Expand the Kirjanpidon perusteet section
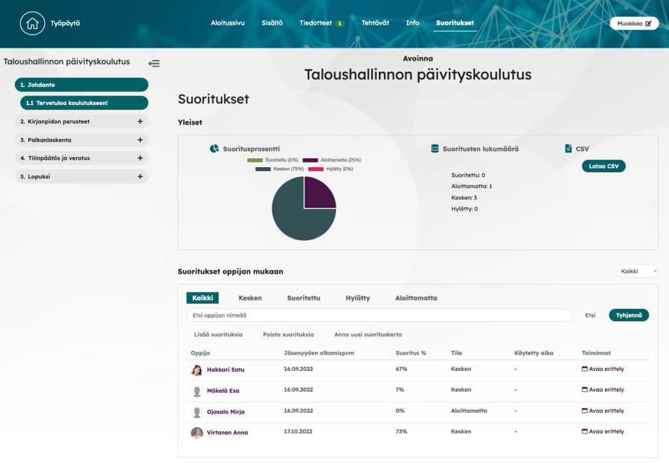Image resolution: width=669 pixels, height=463 pixels. [140, 121]
